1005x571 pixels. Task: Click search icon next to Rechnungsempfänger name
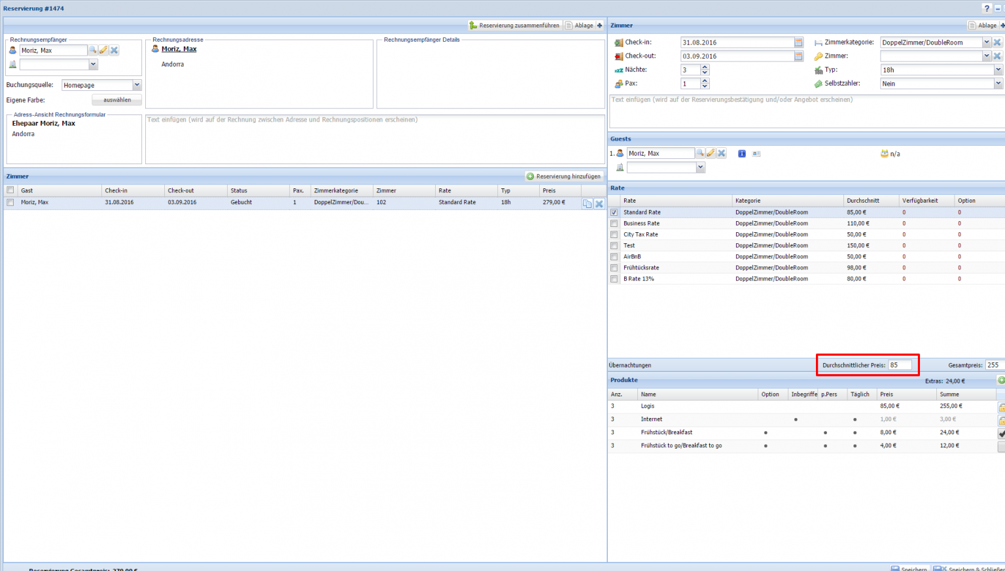(93, 50)
